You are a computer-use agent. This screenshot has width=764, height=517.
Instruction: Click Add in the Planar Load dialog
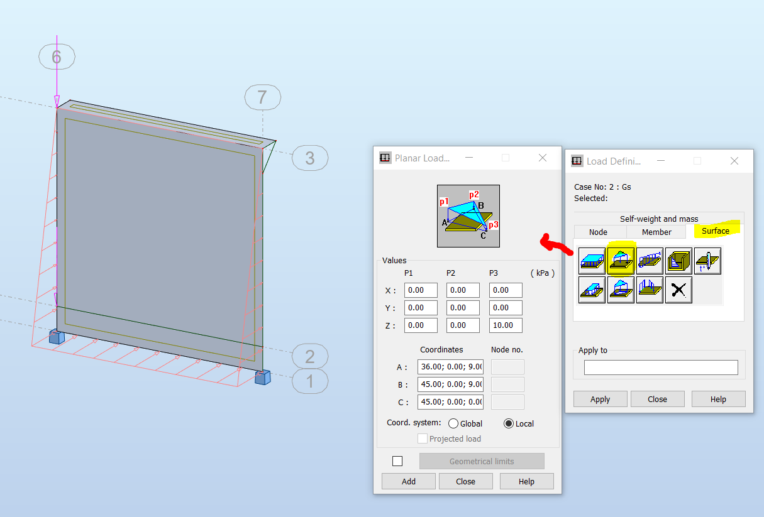[x=408, y=481]
